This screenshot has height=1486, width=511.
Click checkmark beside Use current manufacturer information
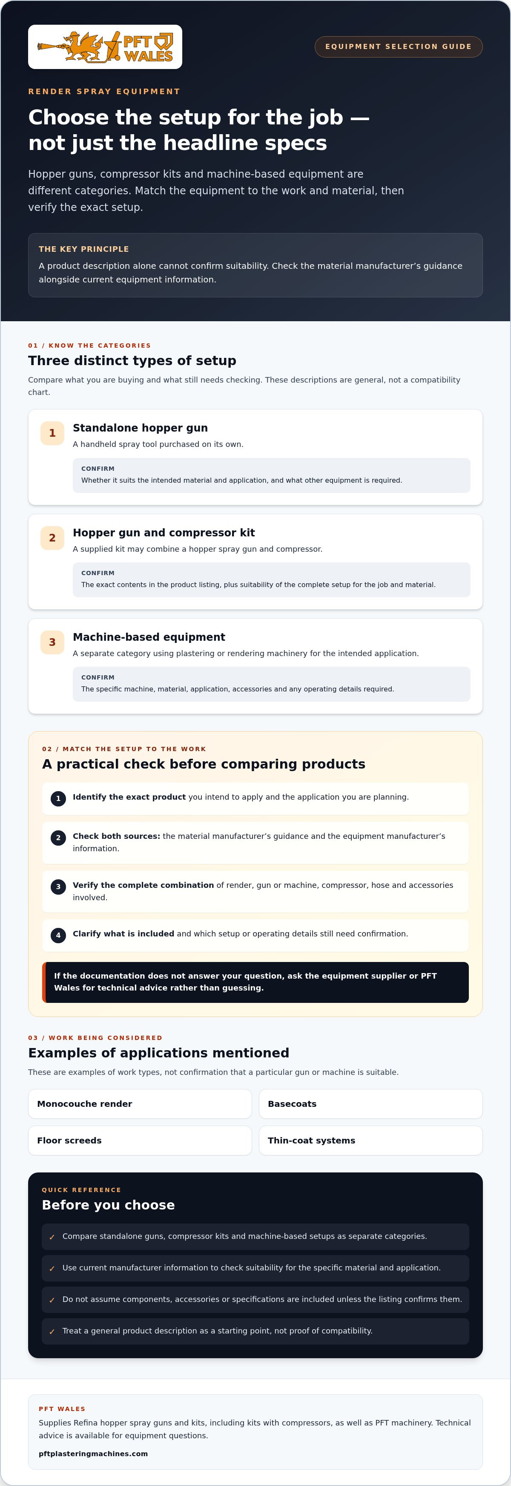click(52, 1269)
